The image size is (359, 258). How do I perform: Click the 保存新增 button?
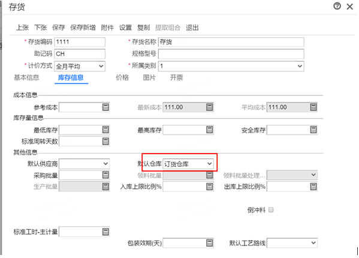point(83,28)
